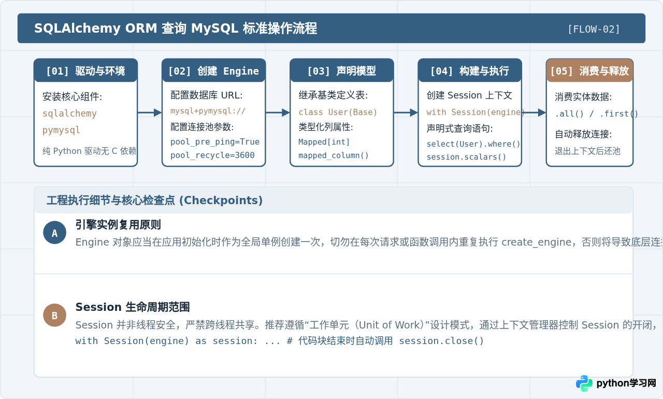
Task: Click the "pool_recycle=3600" parameter
Action: pos(212,155)
